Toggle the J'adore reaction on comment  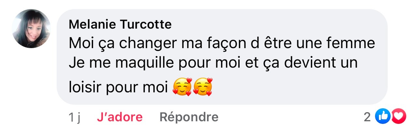[120, 117]
